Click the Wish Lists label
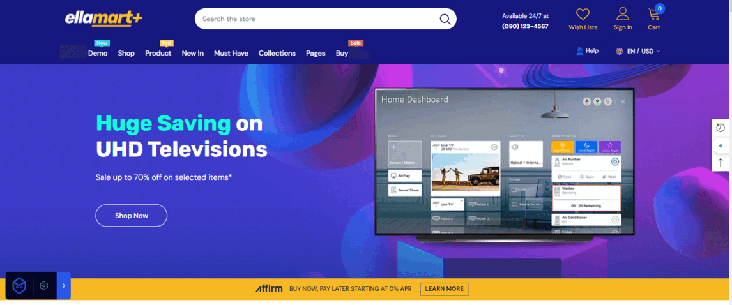This screenshot has width=732, height=305. tap(583, 27)
